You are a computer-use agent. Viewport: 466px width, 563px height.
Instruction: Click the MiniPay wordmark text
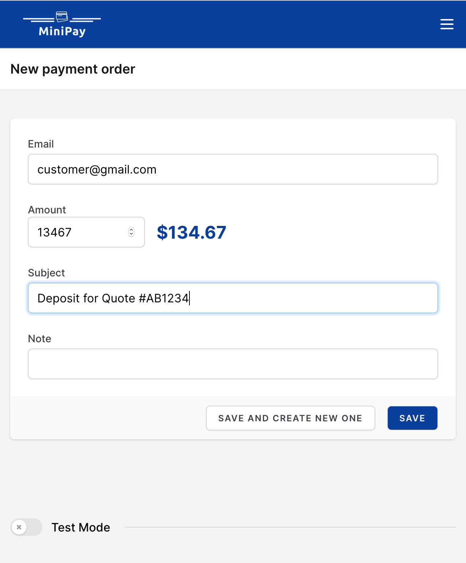[x=62, y=31]
